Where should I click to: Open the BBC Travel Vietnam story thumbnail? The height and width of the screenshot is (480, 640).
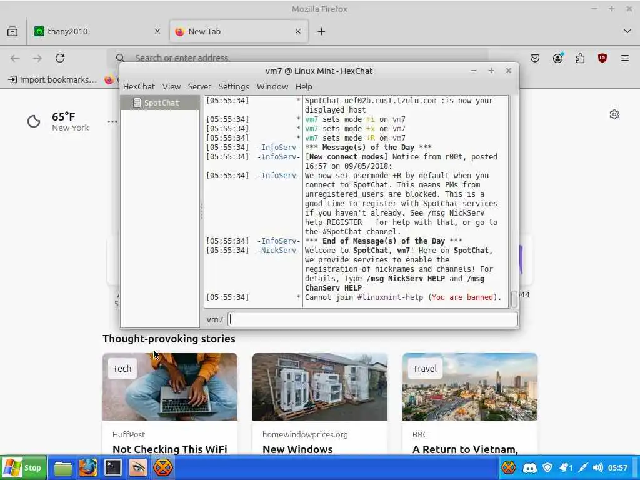pos(470,386)
